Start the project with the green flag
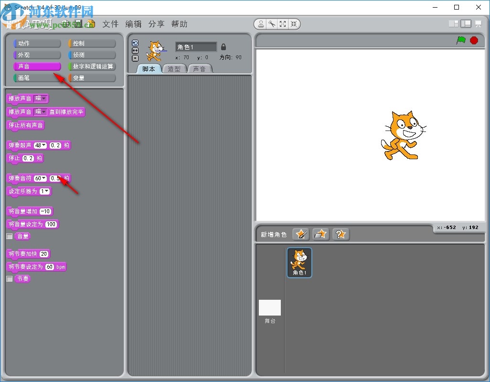The width and height of the screenshot is (490, 382). pos(460,41)
